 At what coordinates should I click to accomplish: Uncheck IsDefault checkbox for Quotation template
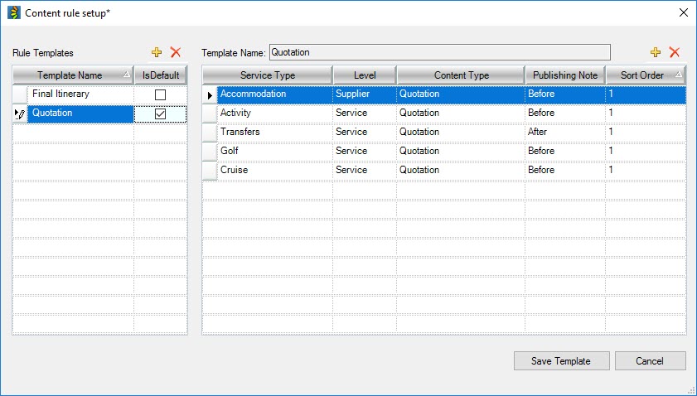point(161,113)
